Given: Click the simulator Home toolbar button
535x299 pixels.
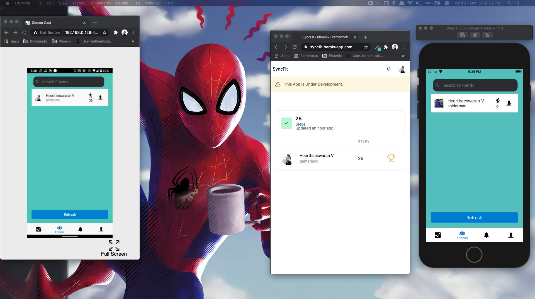Looking at the screenshot, I should pos(475,35).
